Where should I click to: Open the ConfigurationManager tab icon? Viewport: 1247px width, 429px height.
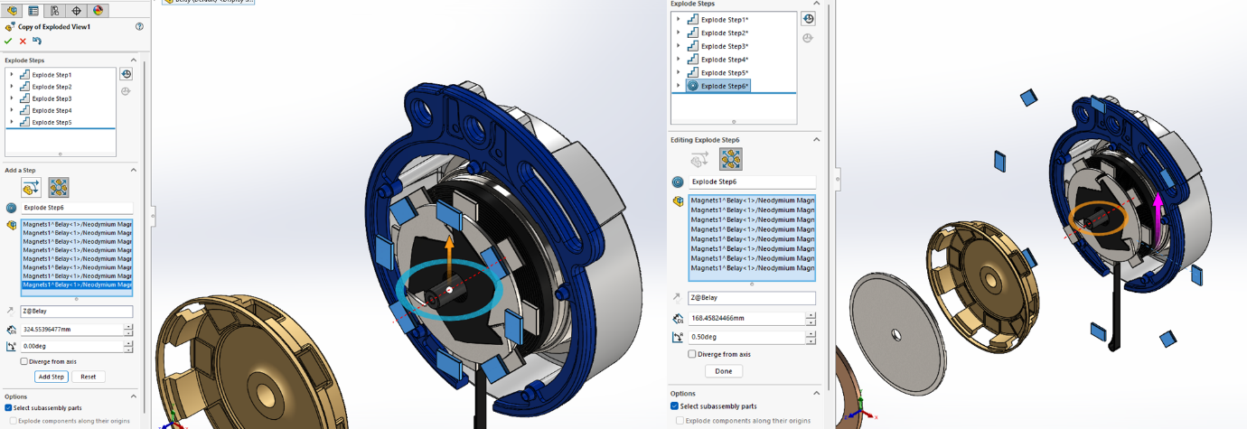point(55,11)
